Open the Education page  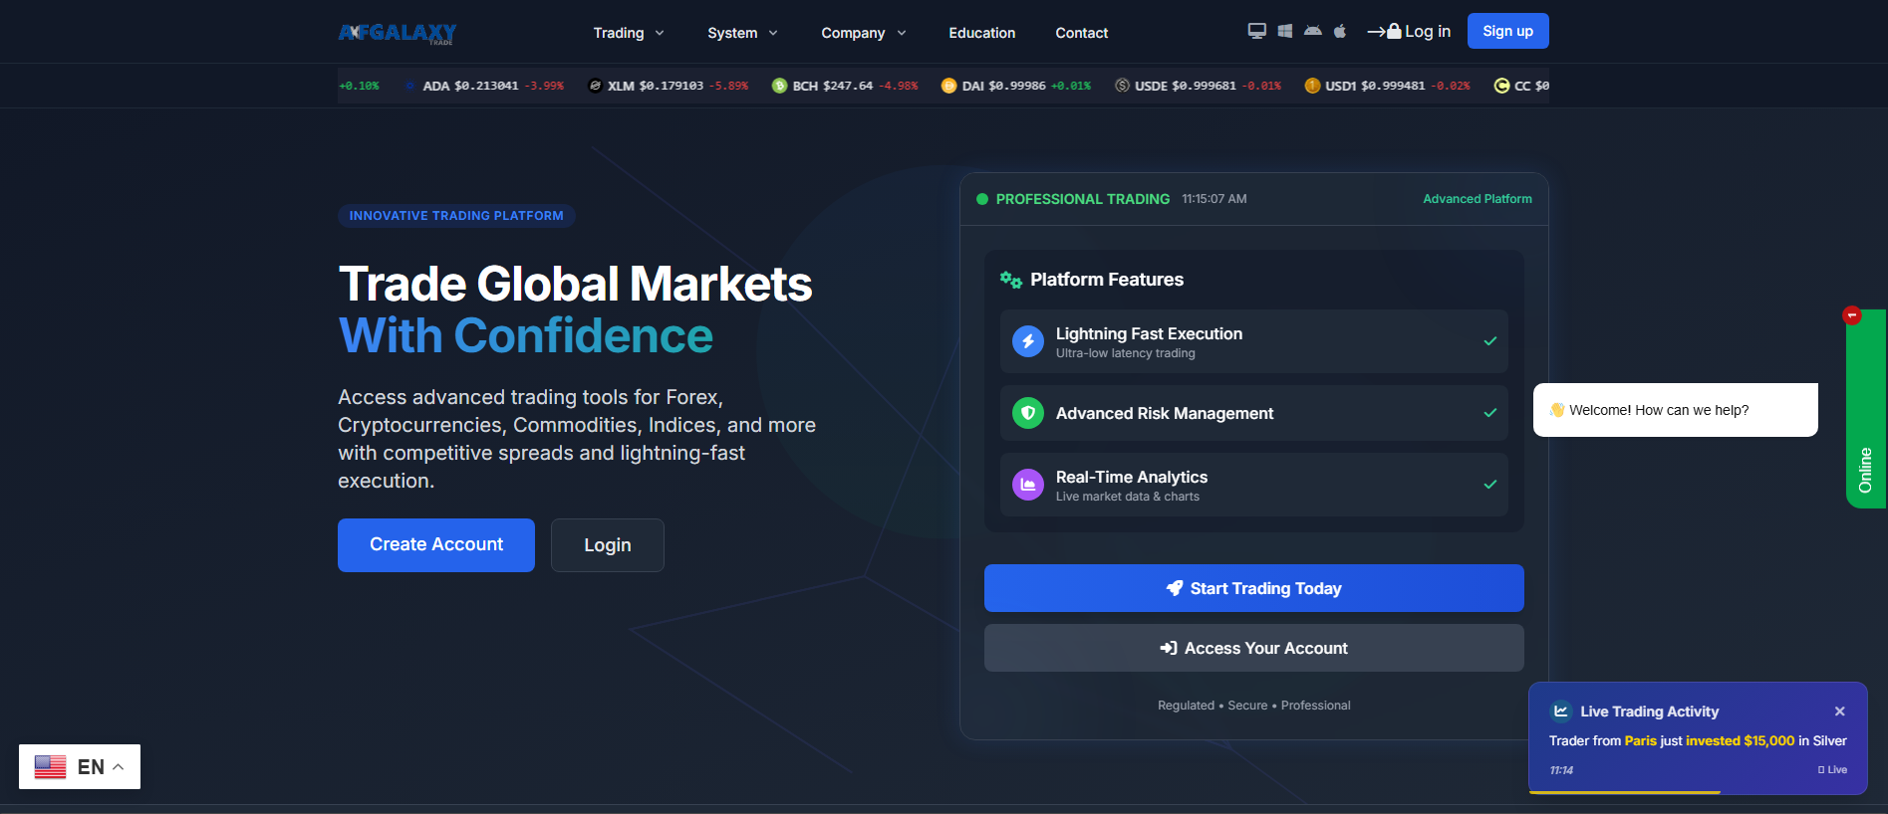[x=981, y=33]
